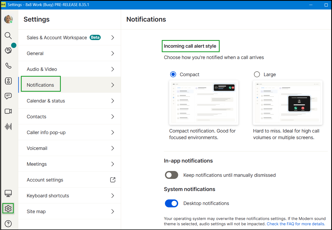Open Caller info pop-up settings

pos(70,132)
